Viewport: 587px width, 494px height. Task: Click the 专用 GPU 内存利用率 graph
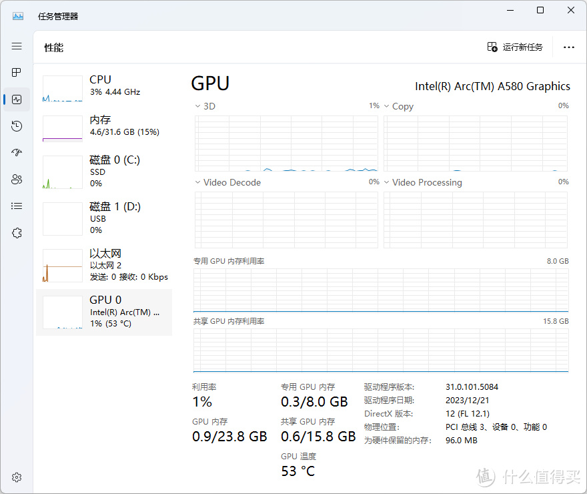click(x=381, y=290)
